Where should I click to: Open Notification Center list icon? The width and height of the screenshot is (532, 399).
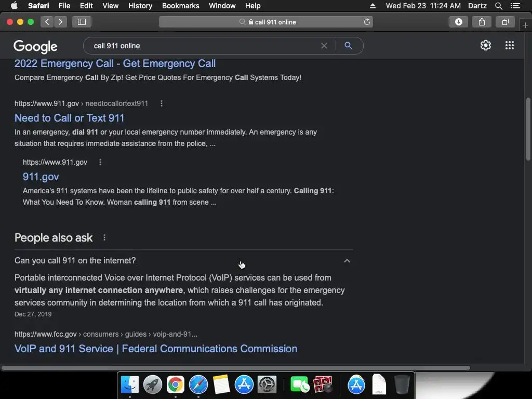(x=515, y=6)
